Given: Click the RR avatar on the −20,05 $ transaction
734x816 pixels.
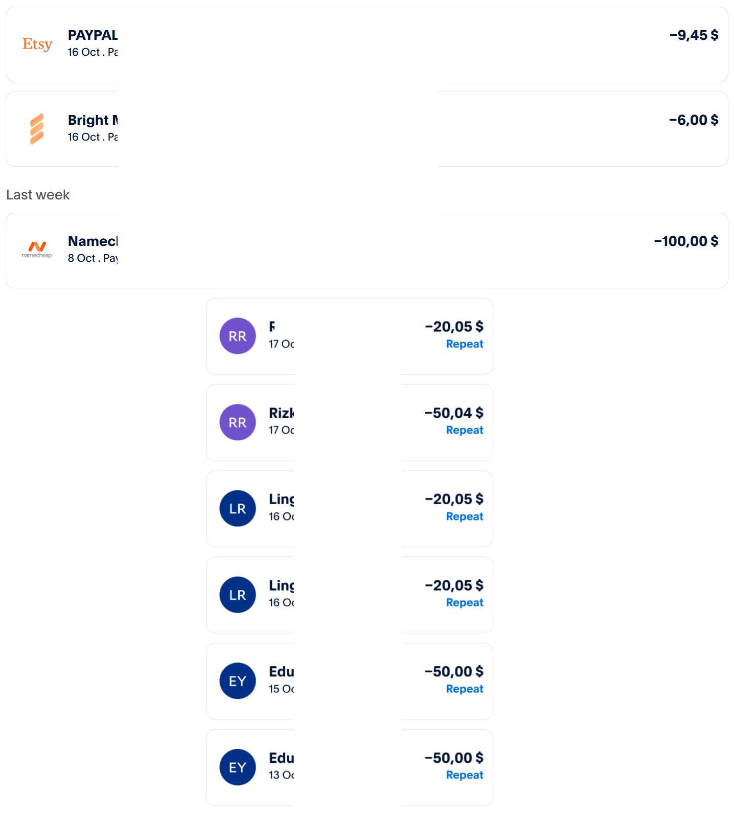Looking at the screenshot, I should coord(238,336).
